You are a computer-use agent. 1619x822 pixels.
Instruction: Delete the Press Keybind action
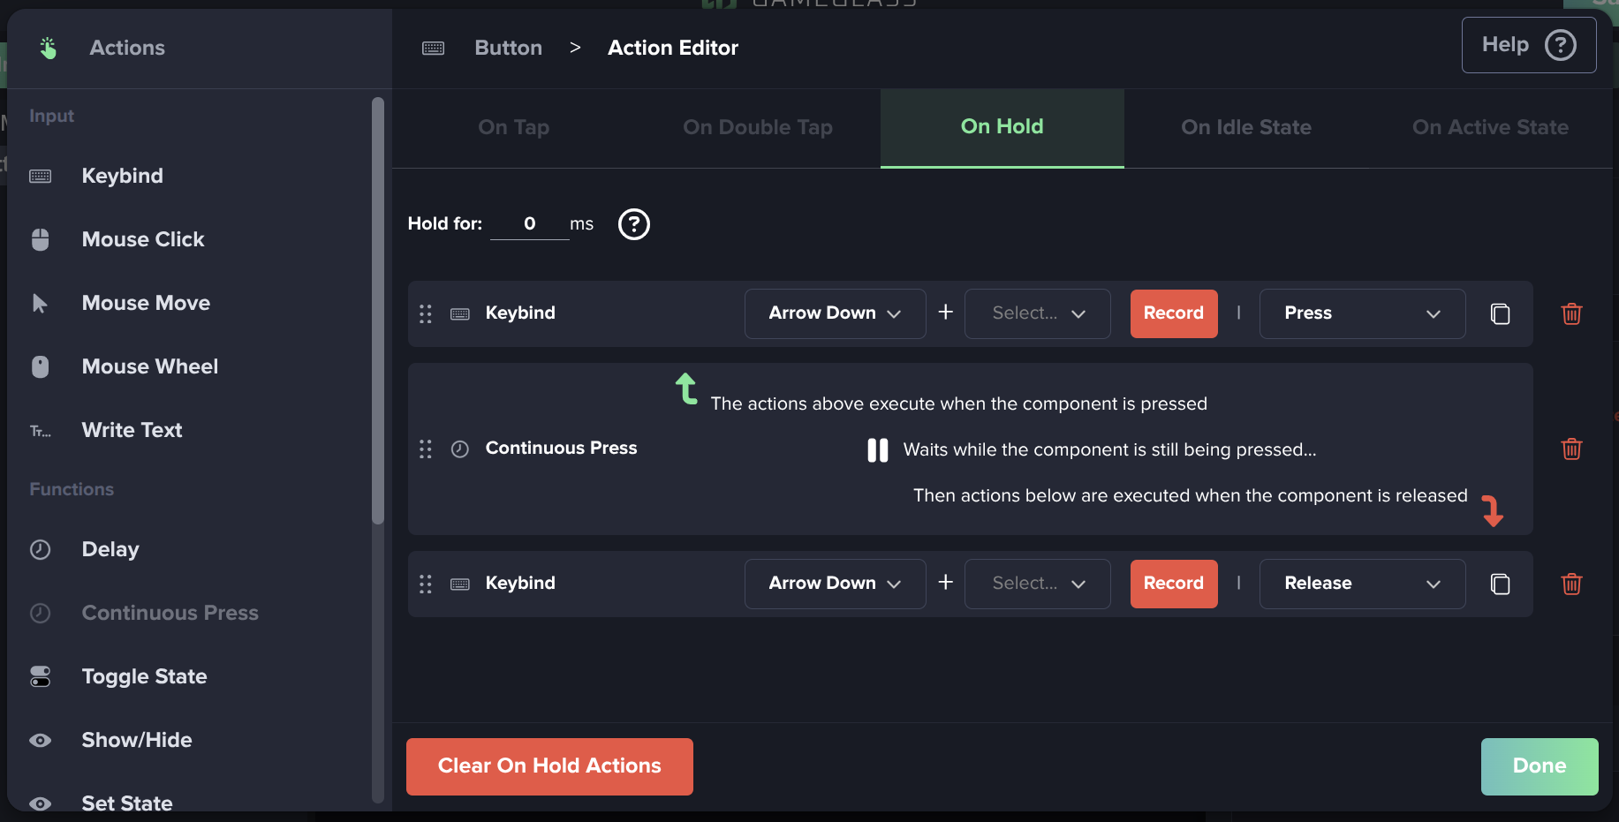(1571, 313)
